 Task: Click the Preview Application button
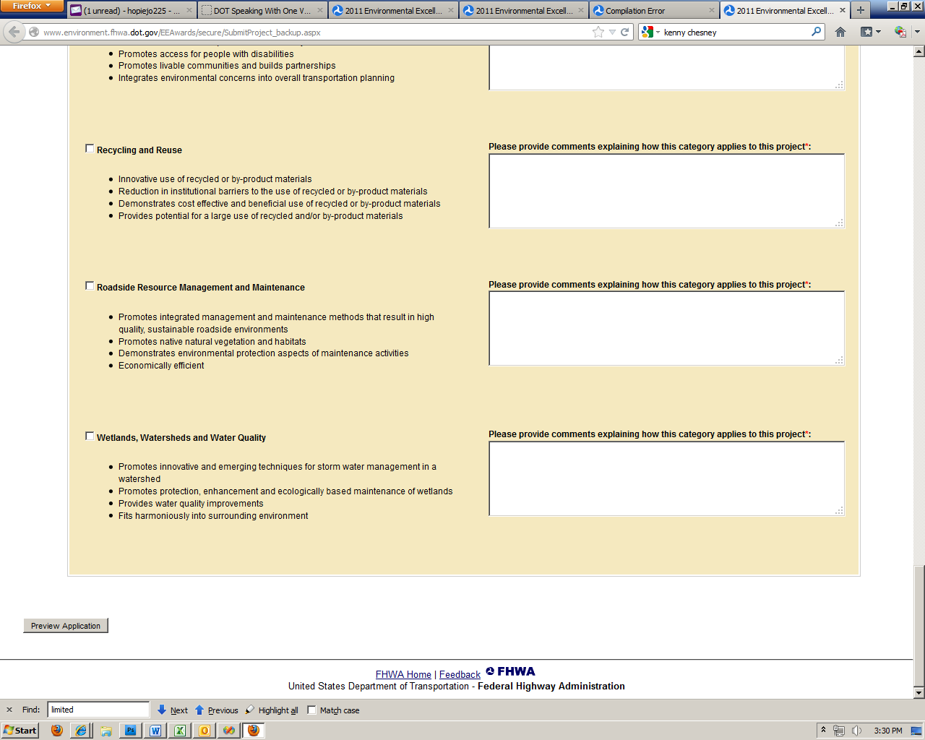tap(66, 626)
